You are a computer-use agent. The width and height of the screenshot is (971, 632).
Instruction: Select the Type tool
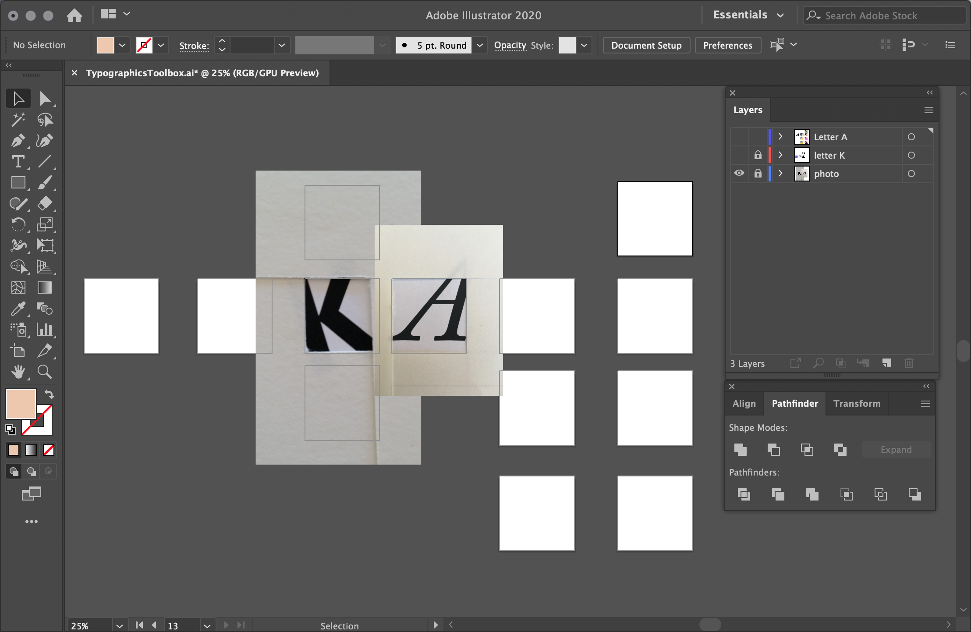click(18, 162)
